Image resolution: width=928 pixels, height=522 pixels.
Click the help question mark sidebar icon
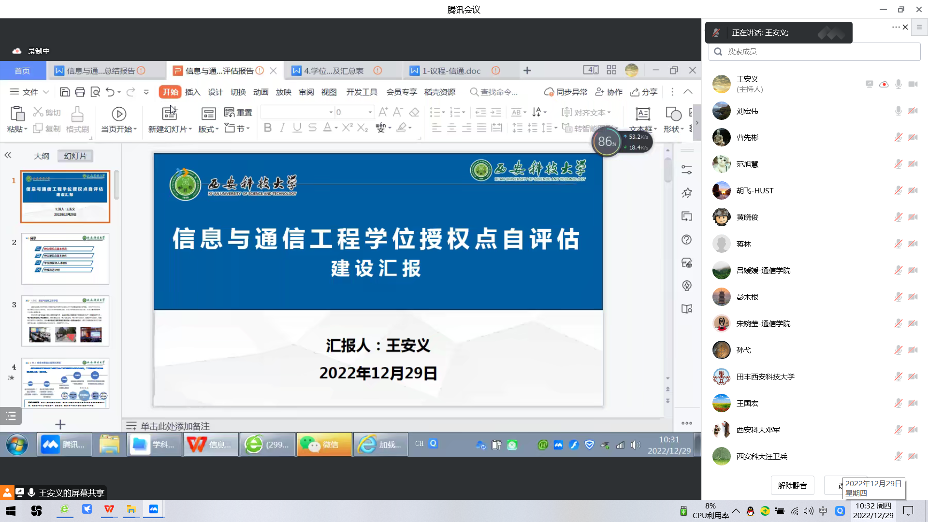pos(686,240)
